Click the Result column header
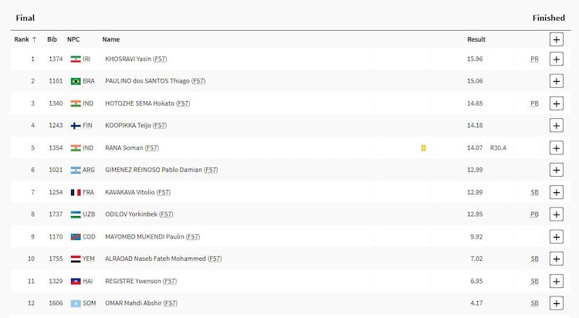The height and width of the screenshot is (318, 579). 476,39
